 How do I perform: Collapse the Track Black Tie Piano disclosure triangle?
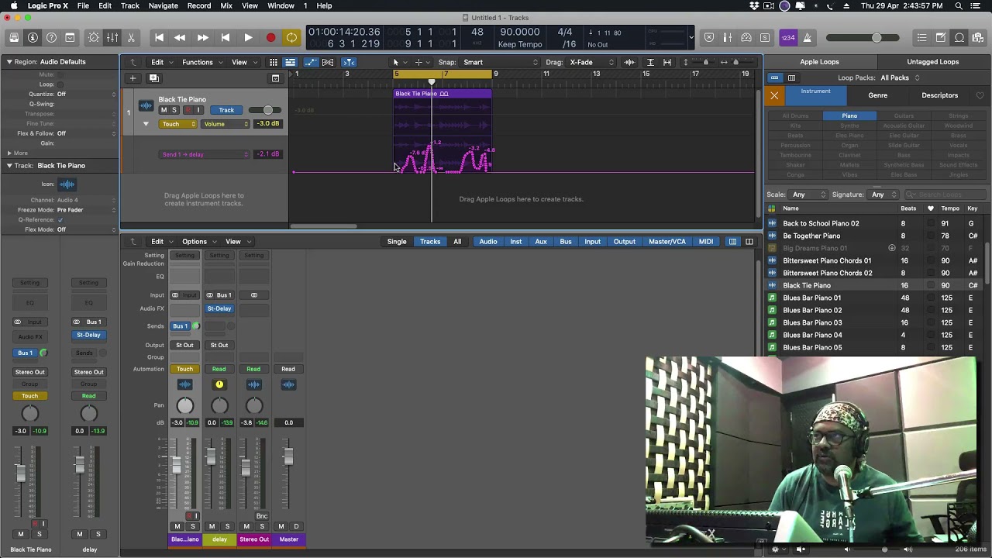click(x=9, y=165)
